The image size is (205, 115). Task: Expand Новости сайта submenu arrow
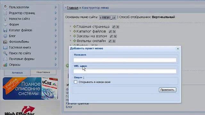click(x=56, y=19)
